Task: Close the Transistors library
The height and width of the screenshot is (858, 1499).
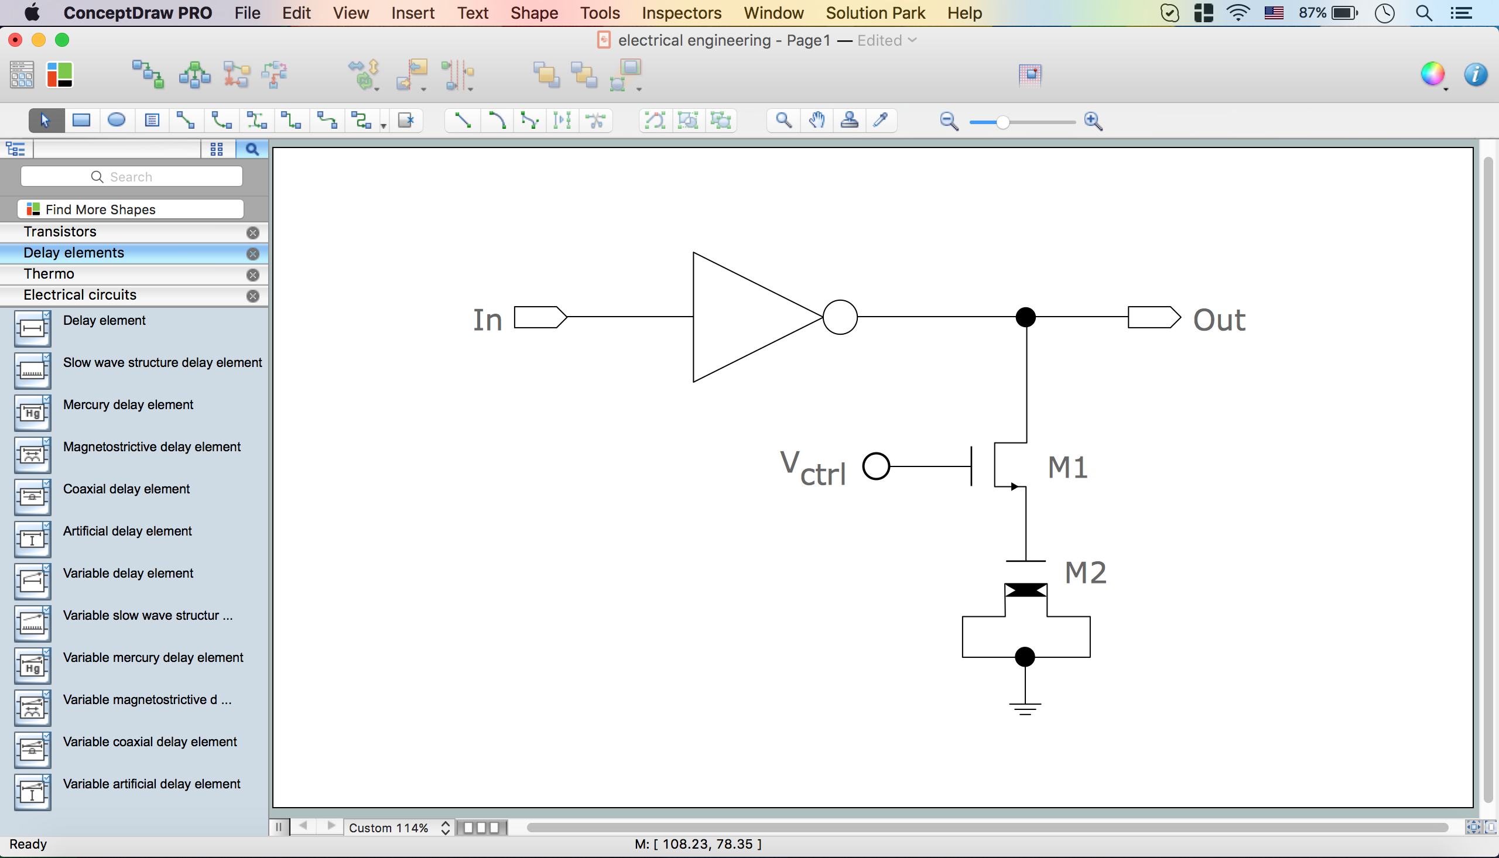Action: [253, 233]
